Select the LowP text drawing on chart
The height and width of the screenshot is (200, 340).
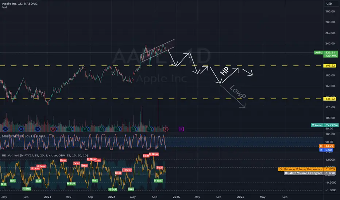238,92
